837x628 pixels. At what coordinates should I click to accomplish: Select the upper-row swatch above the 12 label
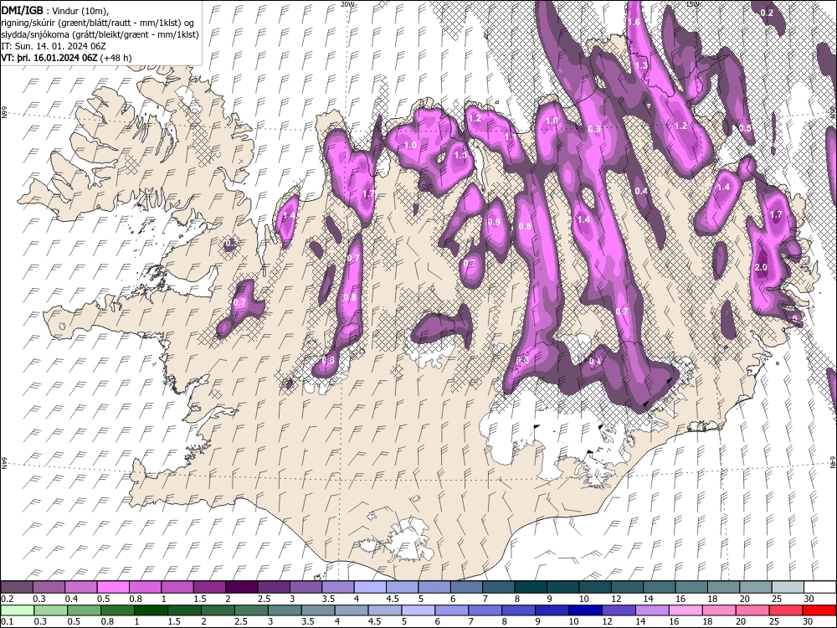(628, 587)
